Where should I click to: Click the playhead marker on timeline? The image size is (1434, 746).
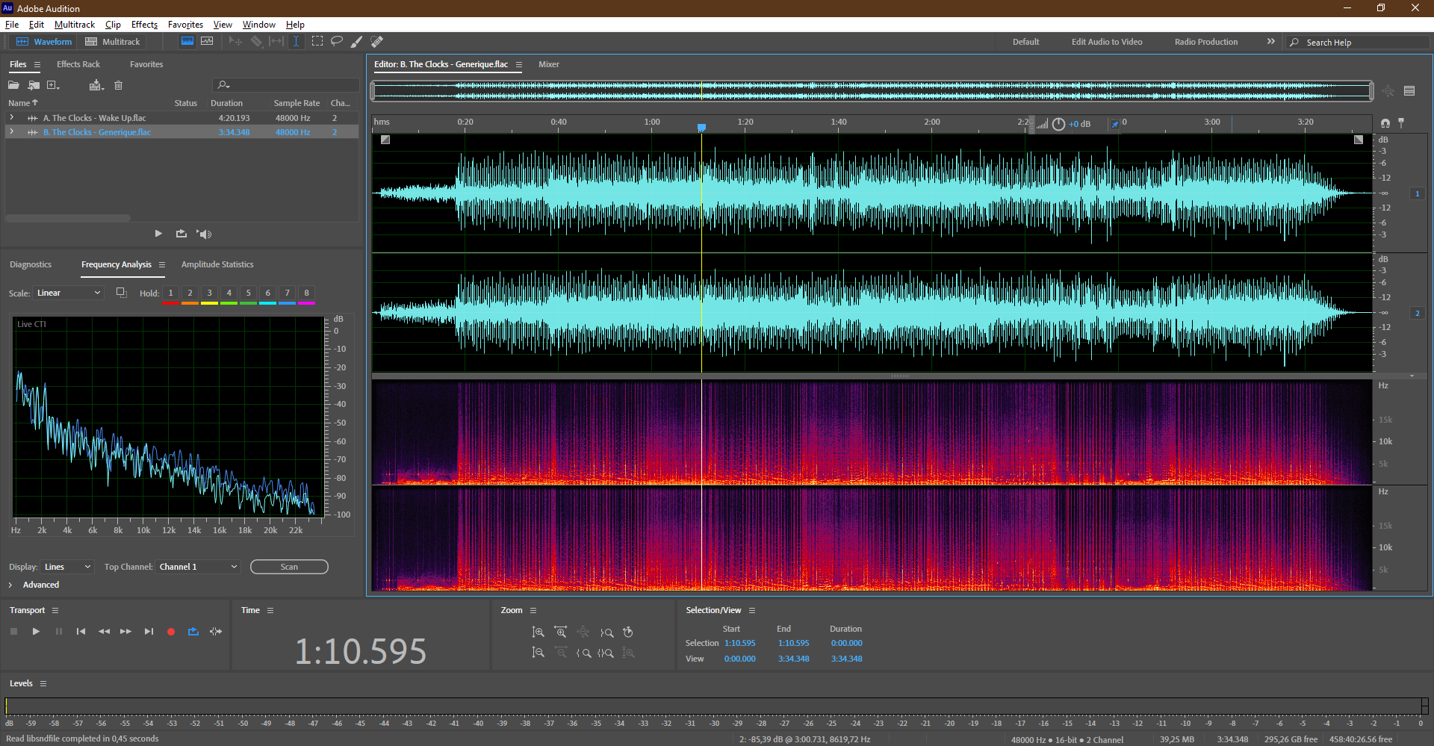pyautogui.click(x=701, y=128)
